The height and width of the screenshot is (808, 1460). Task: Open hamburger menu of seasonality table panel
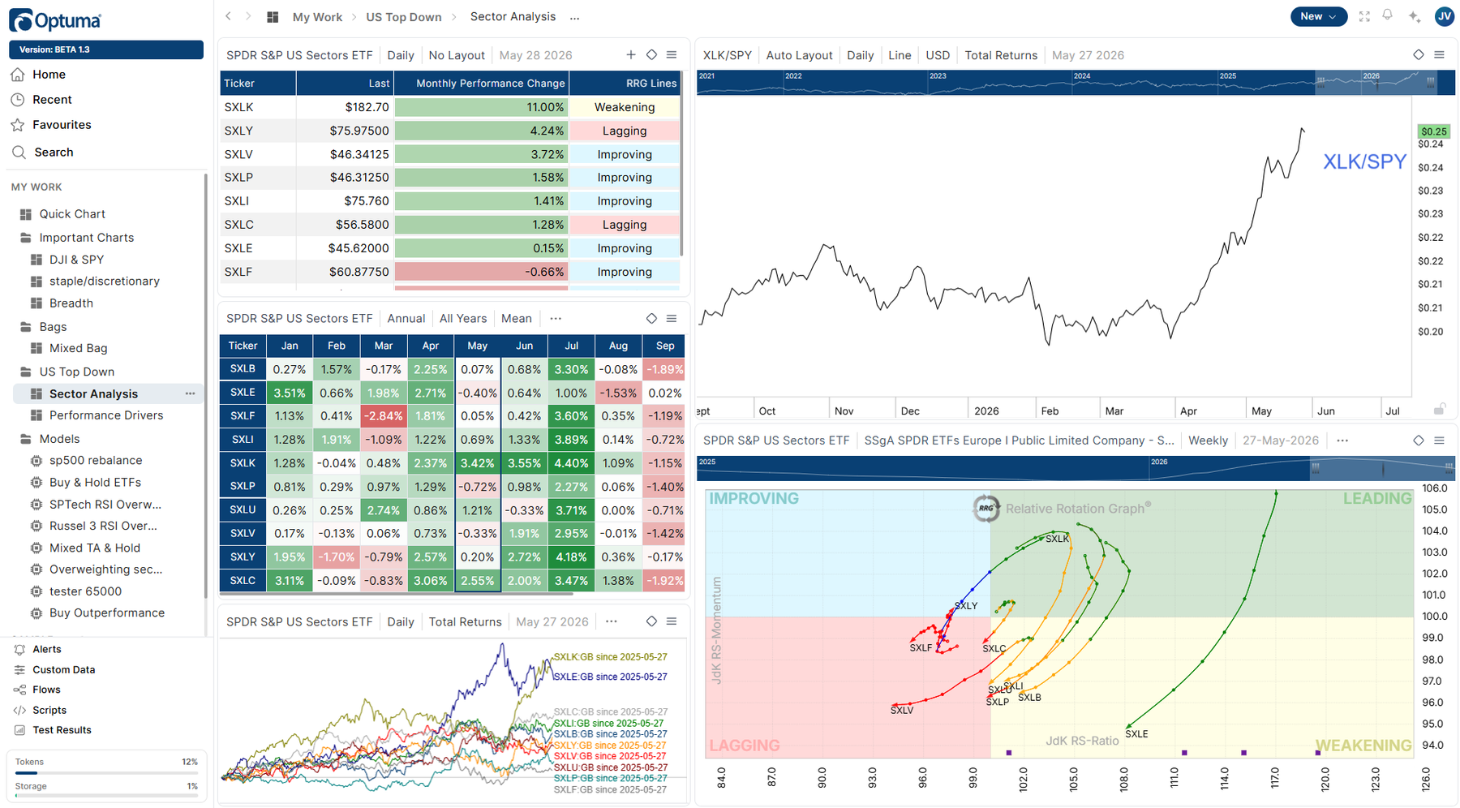[x=672, y=319]
